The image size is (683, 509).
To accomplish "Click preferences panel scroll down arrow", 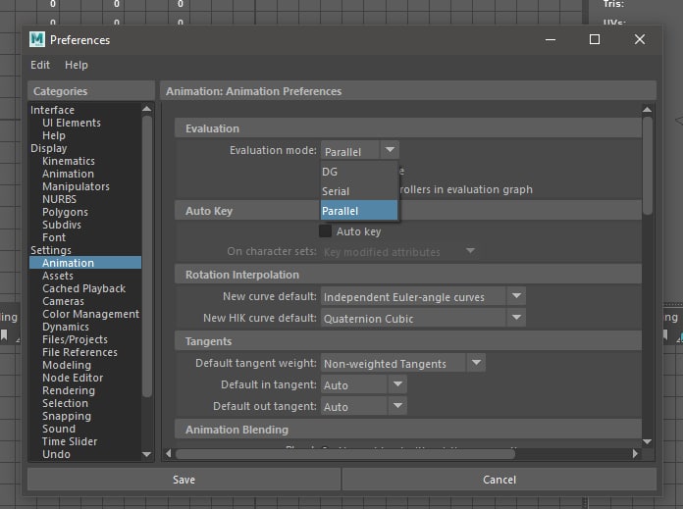I will coord(648,441).
